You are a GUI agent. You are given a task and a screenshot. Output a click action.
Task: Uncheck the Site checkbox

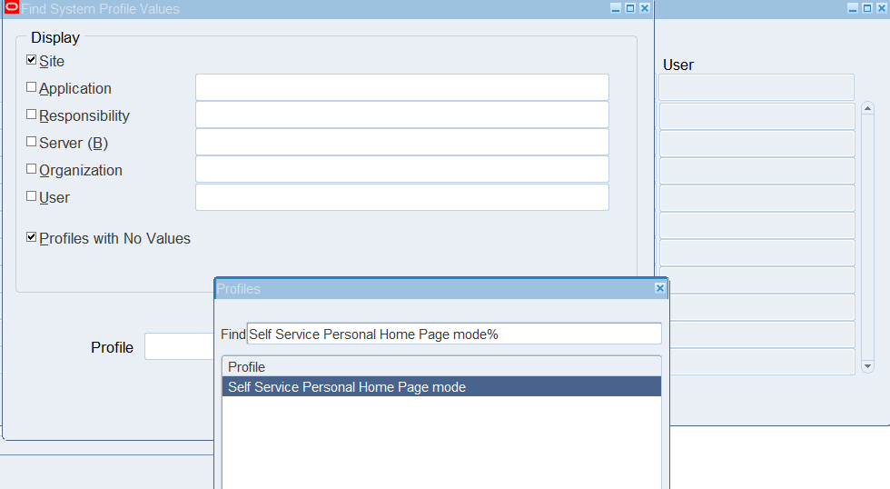[x=31, y=60]
